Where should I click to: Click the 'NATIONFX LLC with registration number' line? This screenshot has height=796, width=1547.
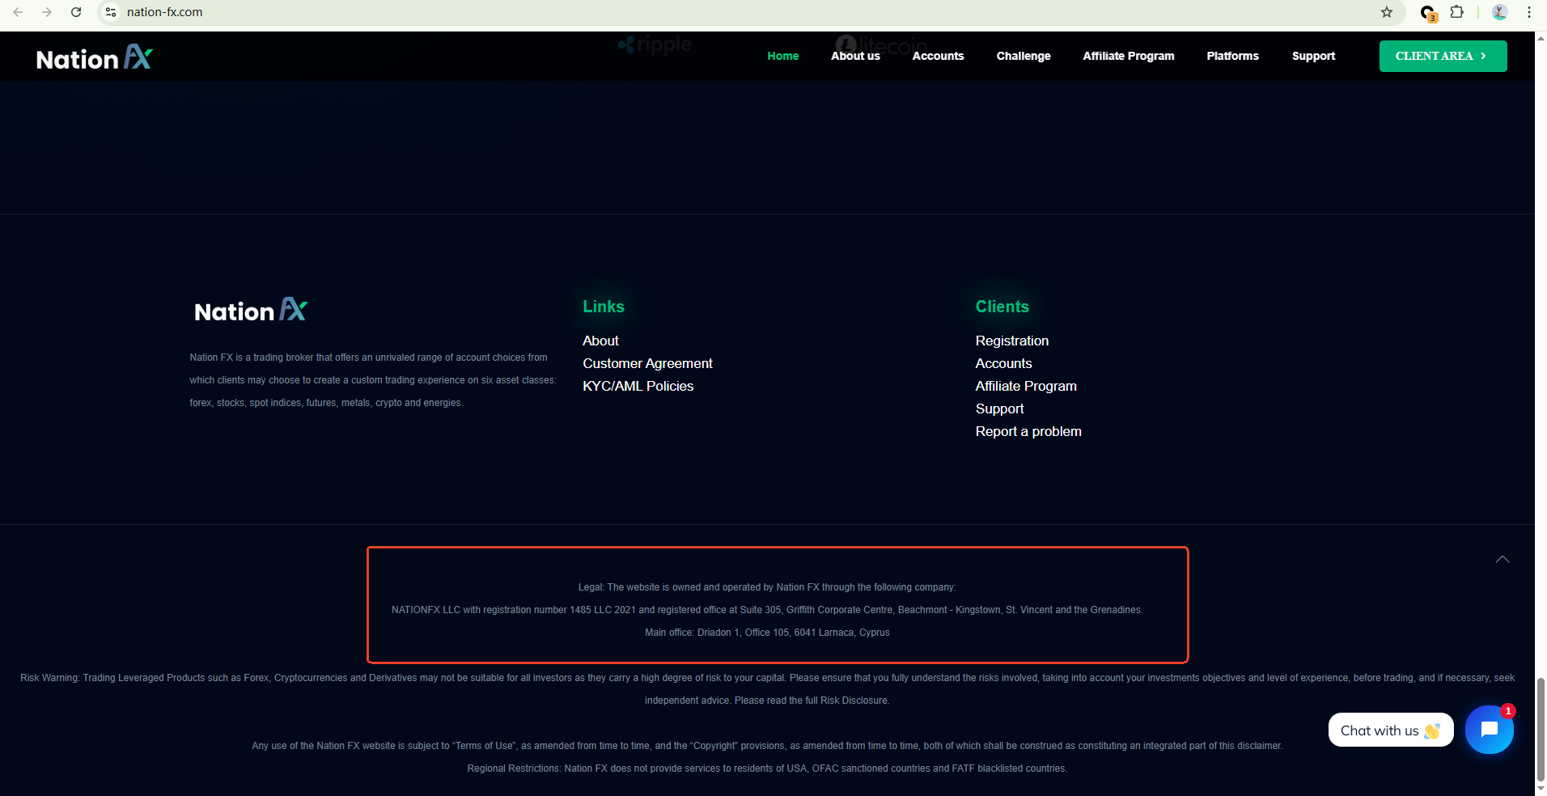767,610
